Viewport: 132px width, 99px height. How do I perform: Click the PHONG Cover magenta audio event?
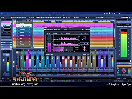(73, 26)
